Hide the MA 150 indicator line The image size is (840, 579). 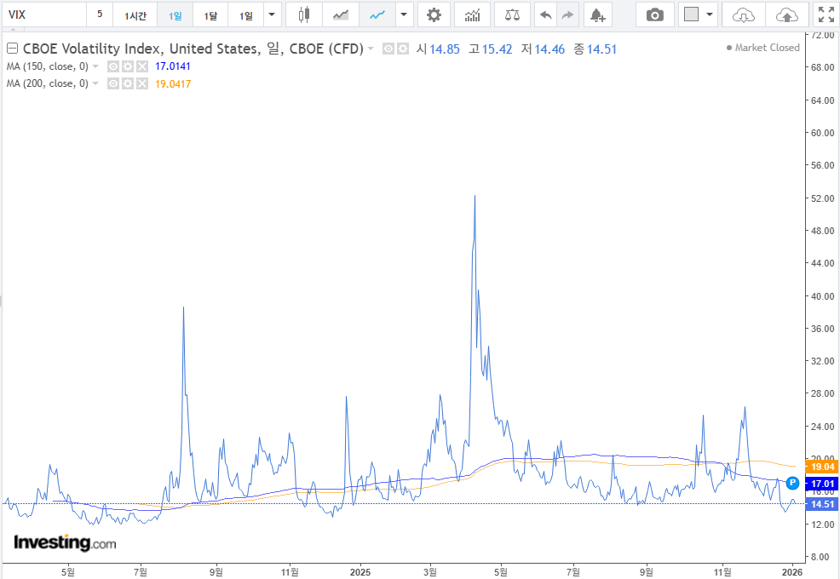click(x=113, y=66)
